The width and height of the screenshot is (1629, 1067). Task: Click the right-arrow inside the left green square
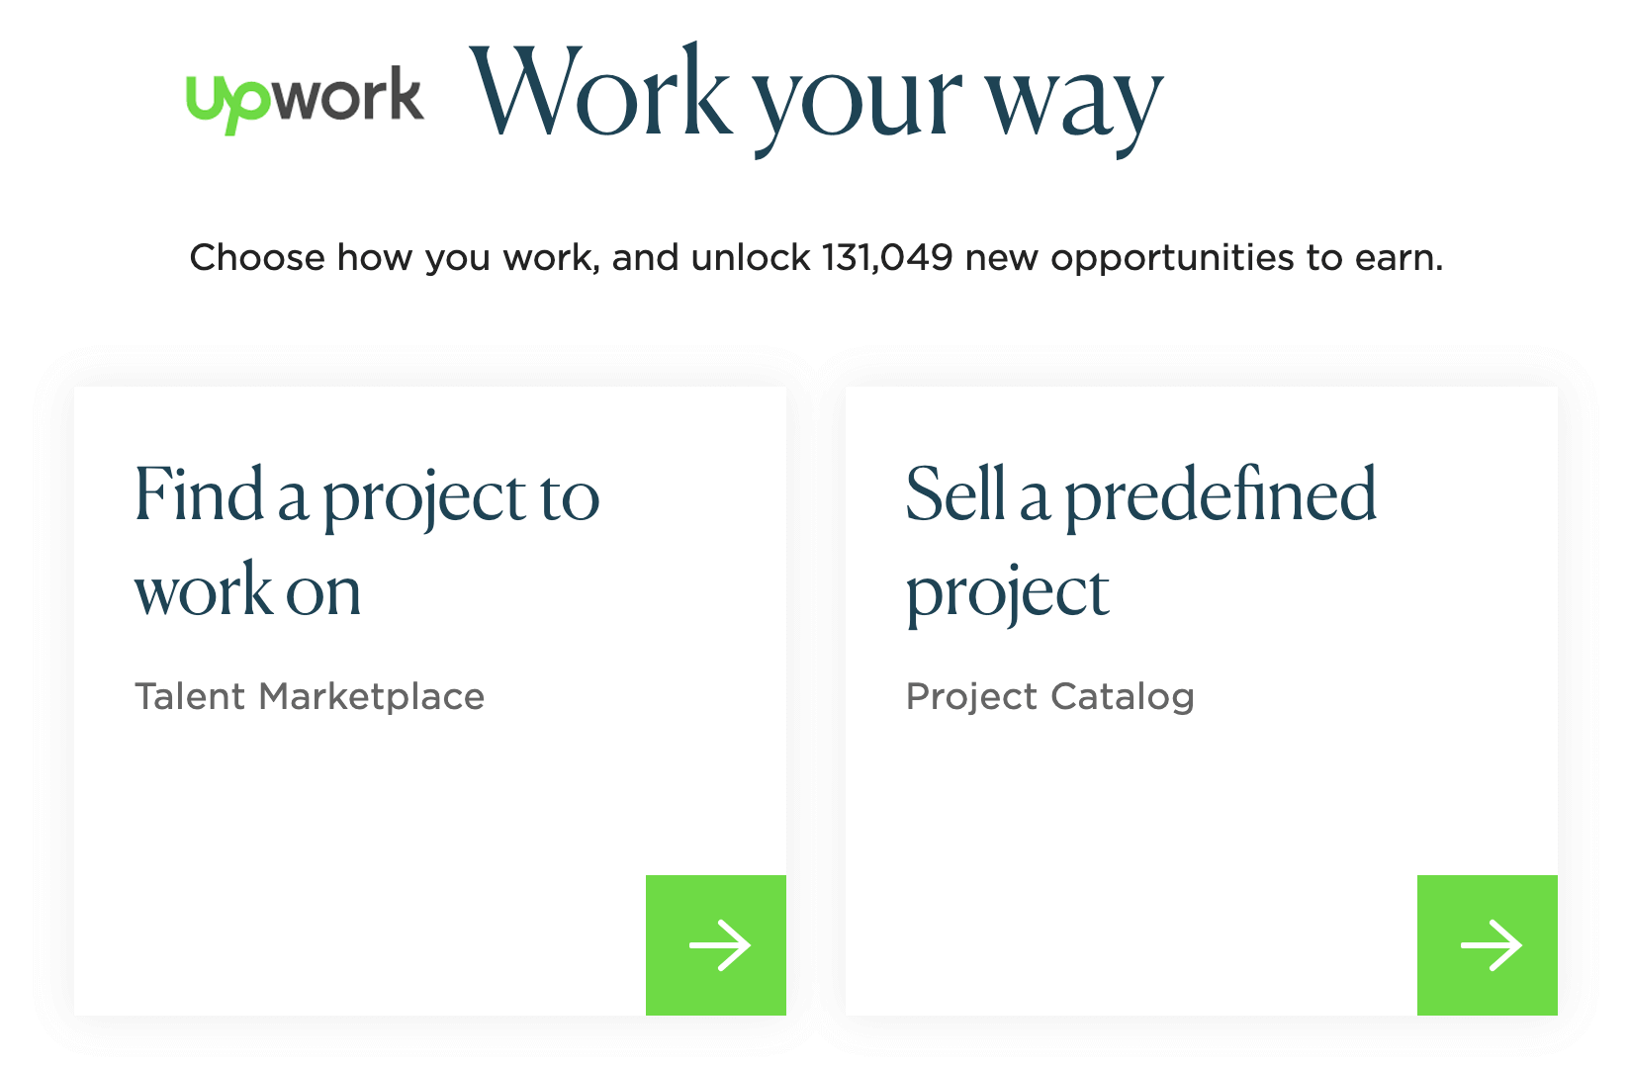coord(716,945)
